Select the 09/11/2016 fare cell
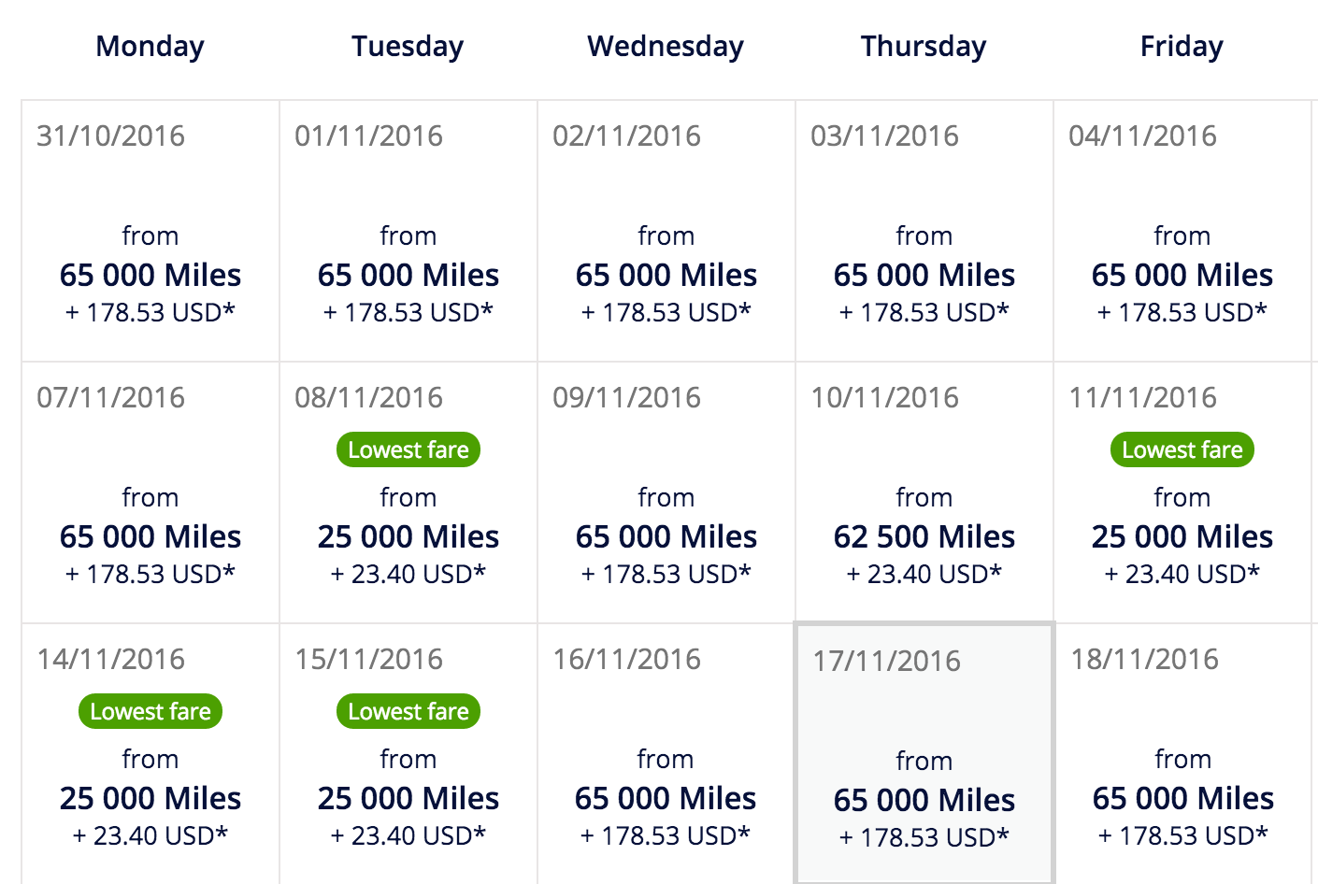Screen dimensions: 1318x884 (666, 492)
